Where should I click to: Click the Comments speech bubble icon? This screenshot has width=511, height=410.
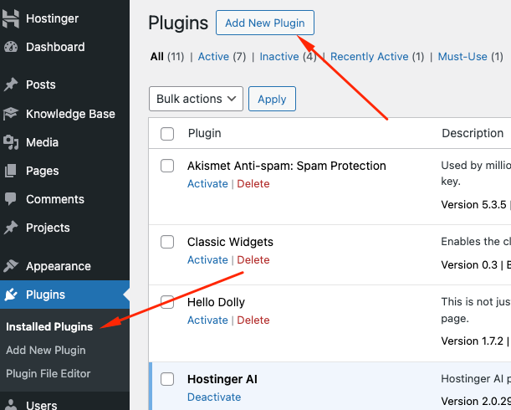(11, 199)
